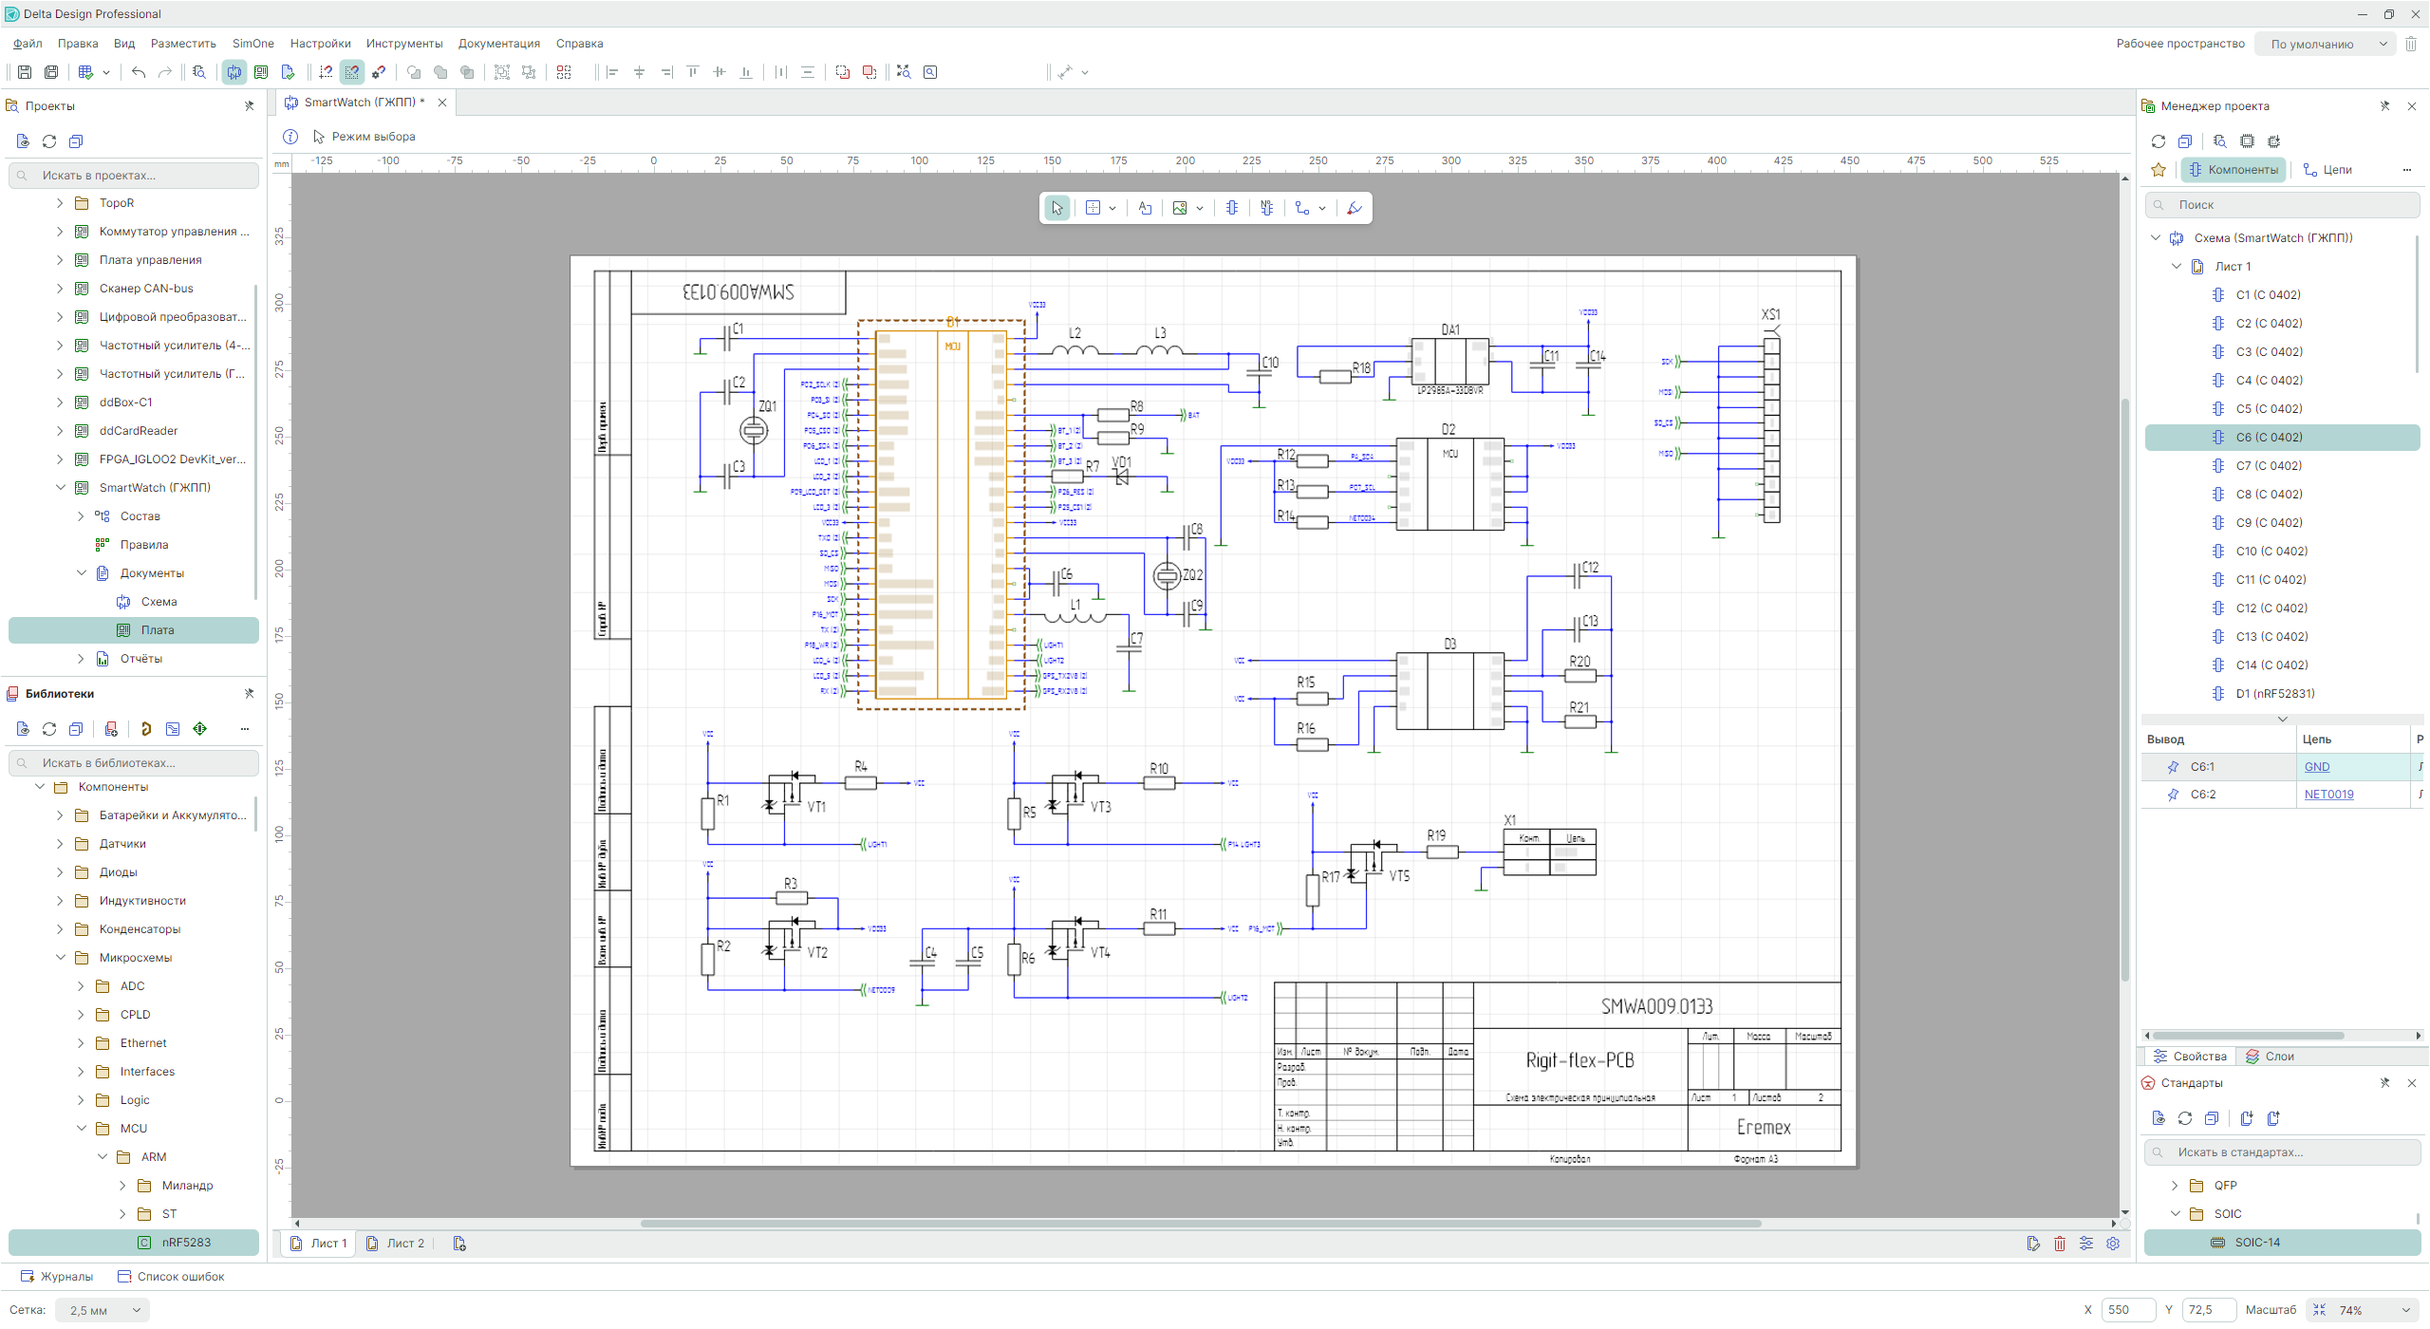Select the text placement tool (A icon)
Screen dimensions: 2430x1329
coord(1145,208)
